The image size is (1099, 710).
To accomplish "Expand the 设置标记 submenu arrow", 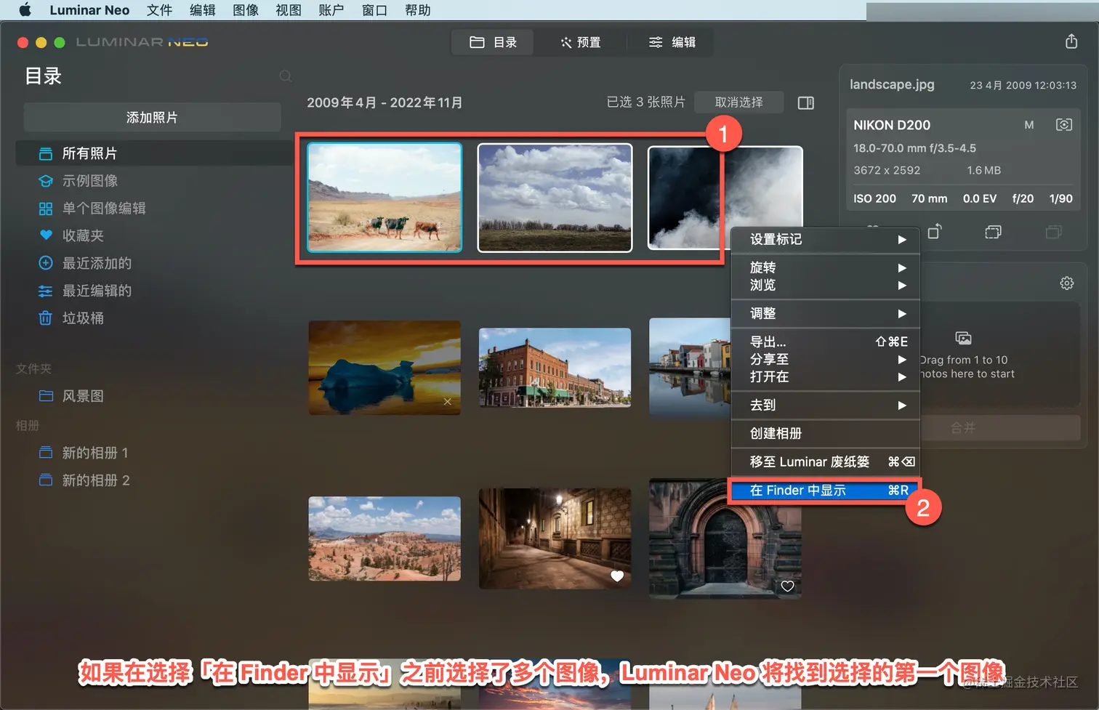I will (902, 240).
